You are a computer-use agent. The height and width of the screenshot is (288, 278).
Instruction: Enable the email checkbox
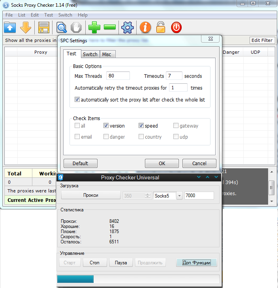pos(77,137)
